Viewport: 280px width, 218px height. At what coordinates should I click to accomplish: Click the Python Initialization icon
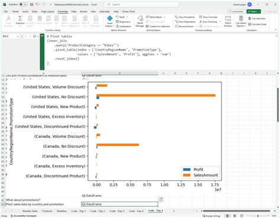[x=118, y=27]
